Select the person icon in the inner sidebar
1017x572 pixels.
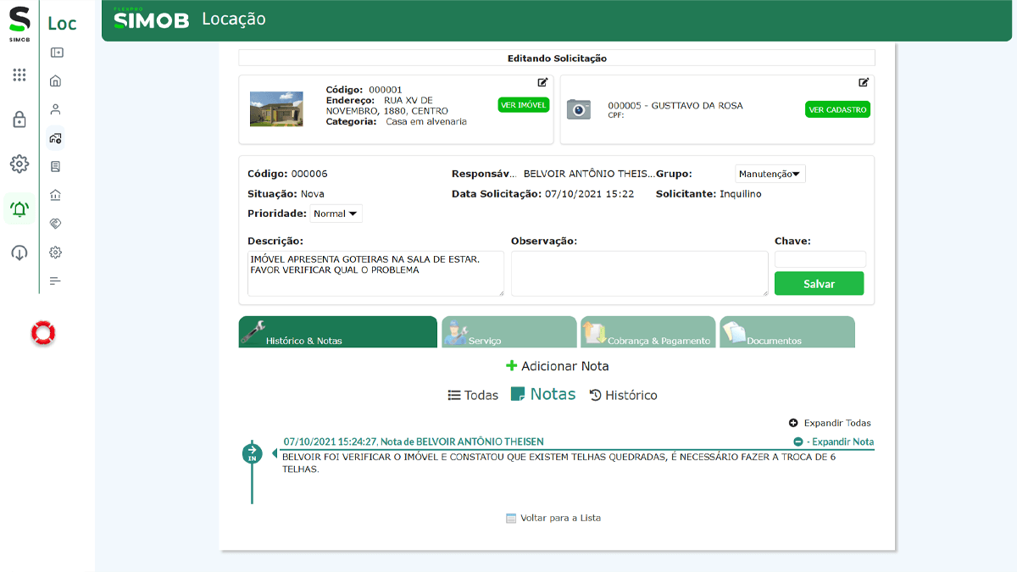pyautogui.click(x=55, y=108)
